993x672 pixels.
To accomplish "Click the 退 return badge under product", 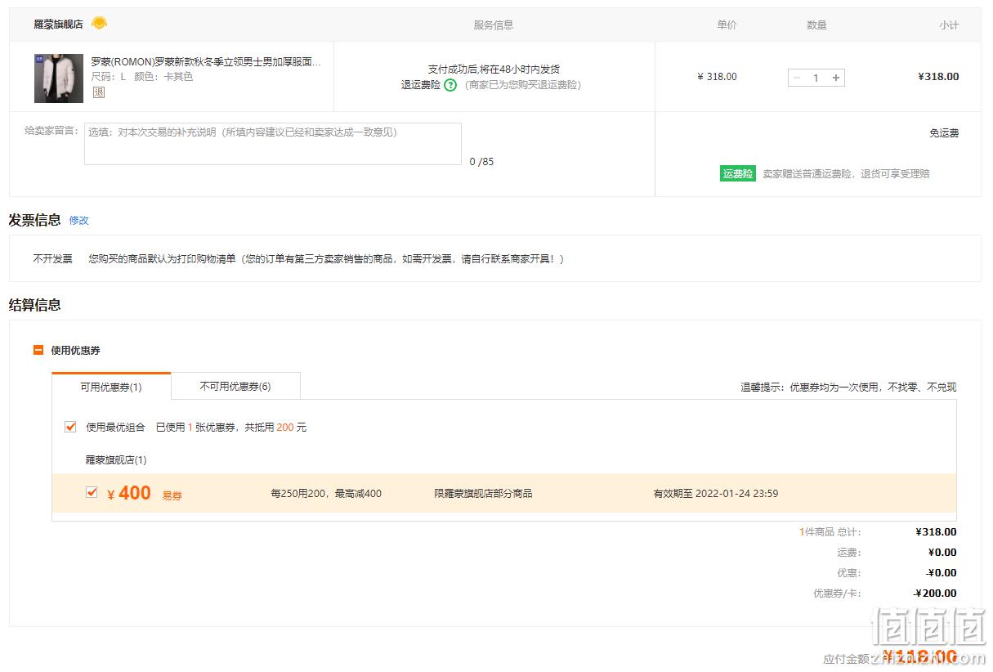I will pos(99,92).
